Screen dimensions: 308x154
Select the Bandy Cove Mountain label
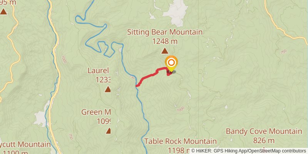264,131
